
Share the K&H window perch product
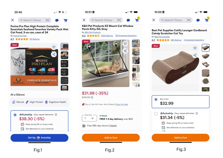[125, 51]
